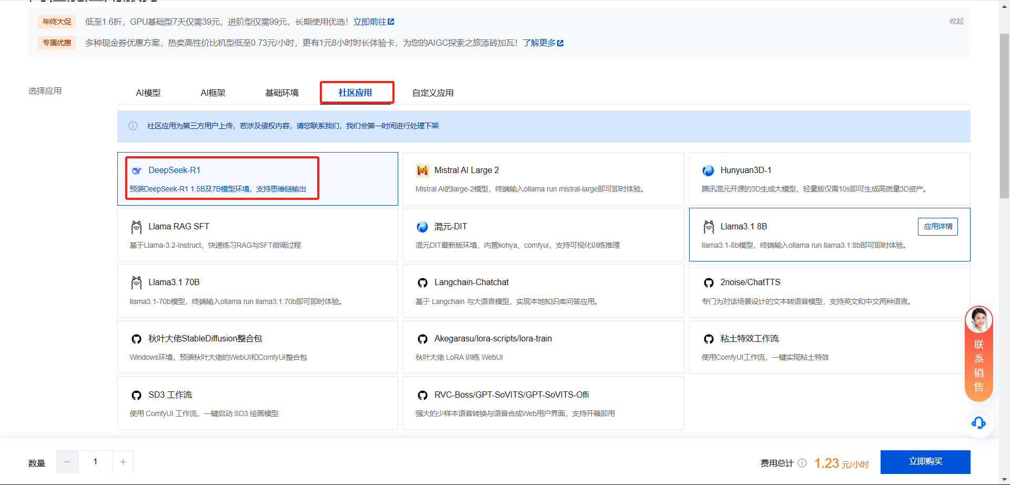
Task: Click the 联系销售 avatar badge
Action: click(x=979, y=320)
